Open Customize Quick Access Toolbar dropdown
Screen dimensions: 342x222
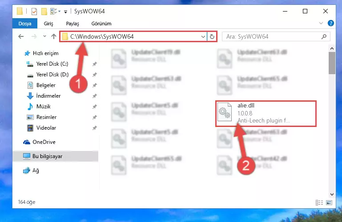pos(65,12)
